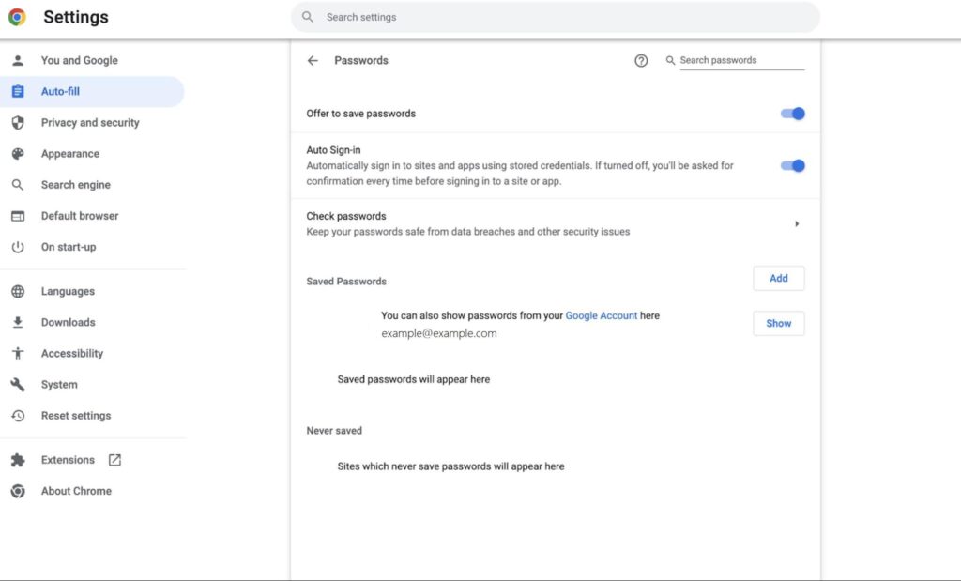Click the Reset settings history icon

(18, 416)
